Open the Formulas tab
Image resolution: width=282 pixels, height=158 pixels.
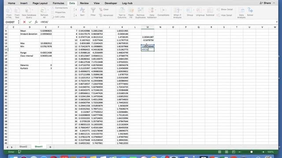point(58,3)
